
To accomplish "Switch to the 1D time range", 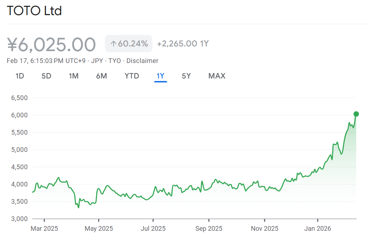I will click(20, 76).
